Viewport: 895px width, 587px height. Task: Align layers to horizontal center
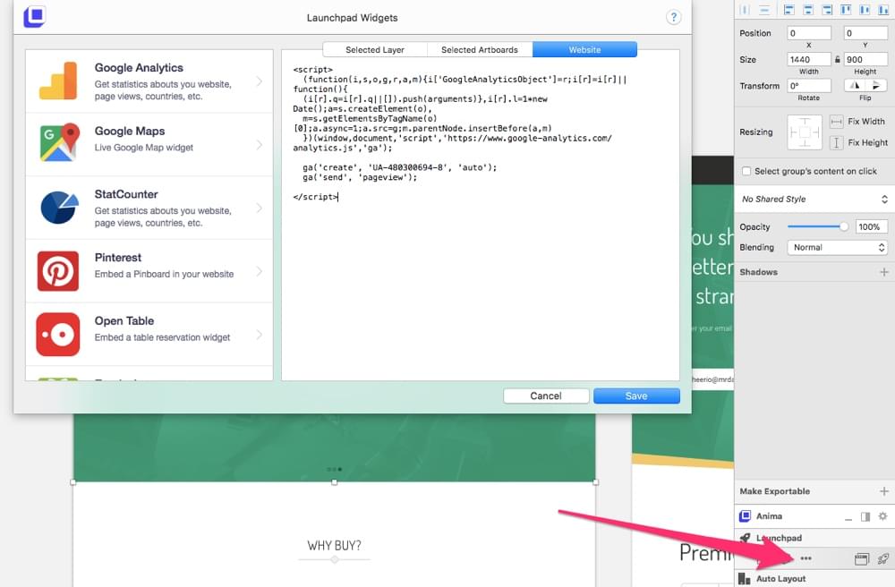(x=808, y=10)
